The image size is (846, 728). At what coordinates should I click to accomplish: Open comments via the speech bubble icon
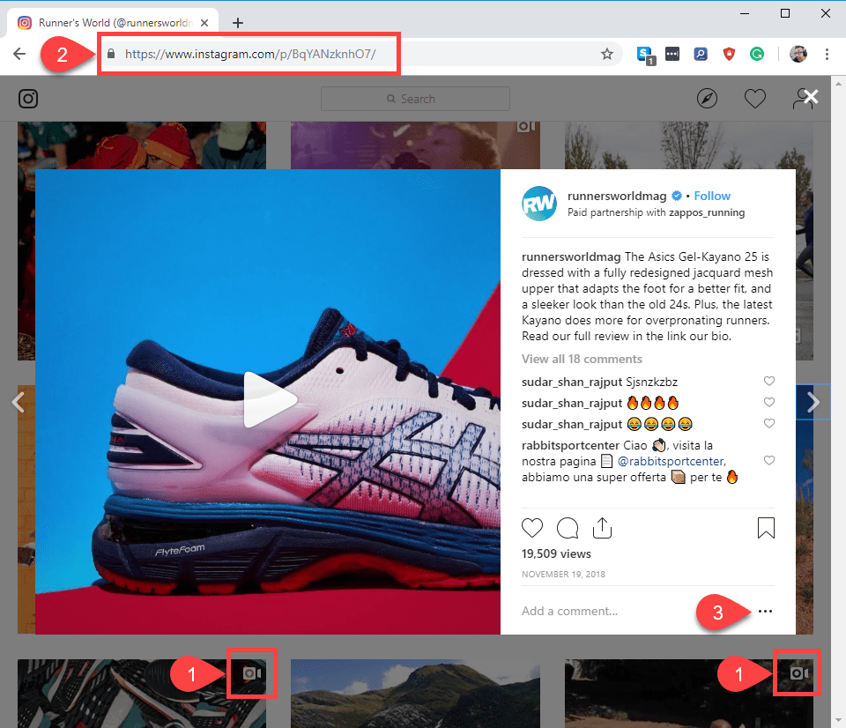(x=568, y=527)
